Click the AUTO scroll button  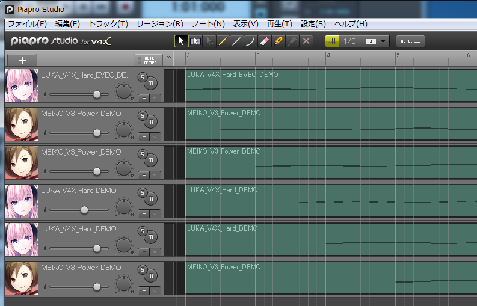[x=410, y=41]
